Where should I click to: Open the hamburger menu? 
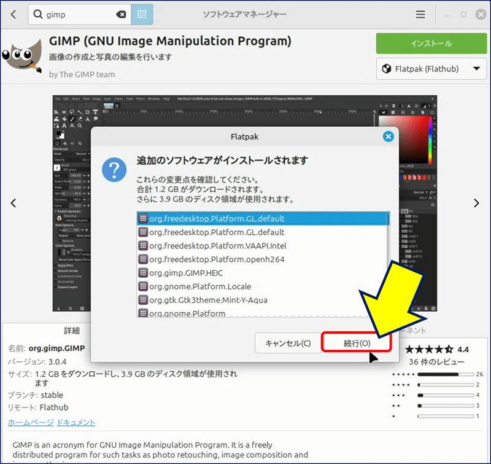(420, 14)
